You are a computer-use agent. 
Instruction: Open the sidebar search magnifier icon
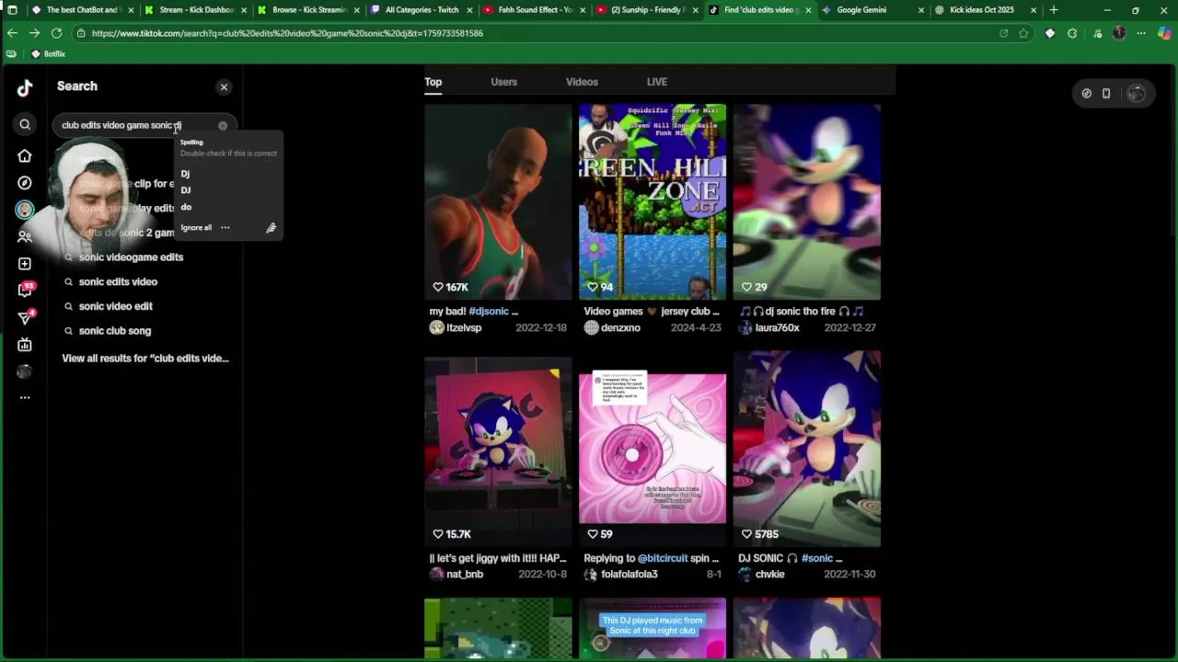tap(25, 125)
